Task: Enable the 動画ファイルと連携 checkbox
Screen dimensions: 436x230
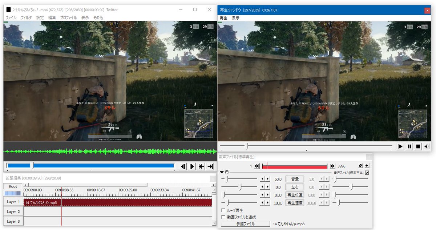Action: (223, 217)
